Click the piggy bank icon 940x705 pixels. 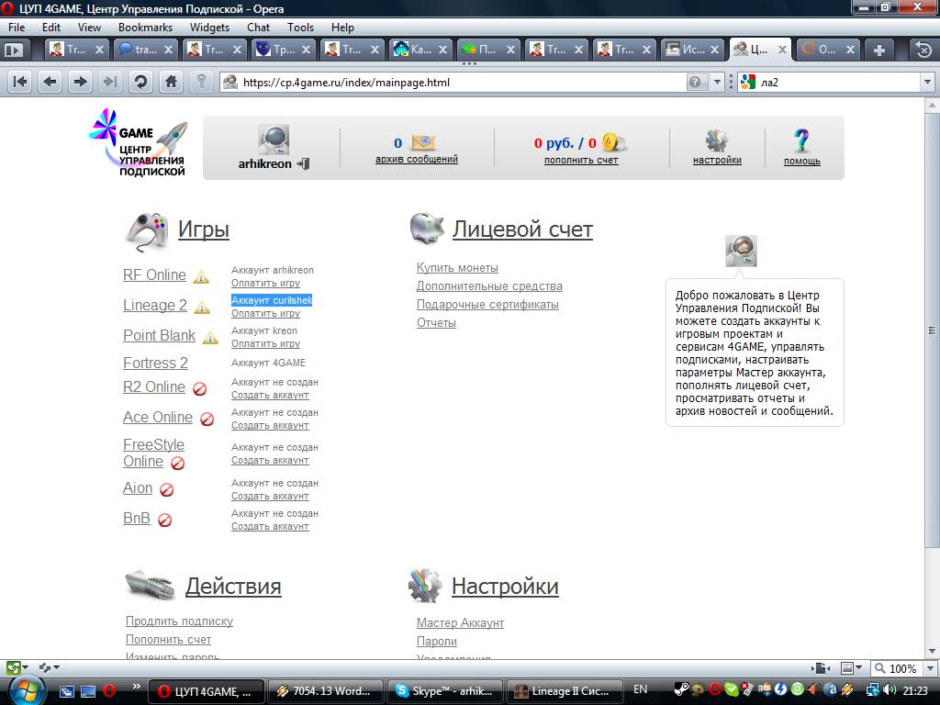427,228
